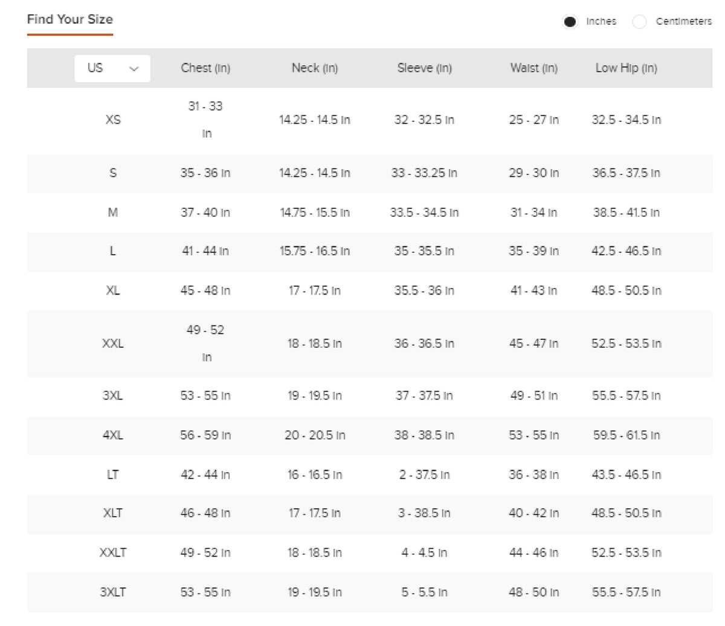Click the Centimeters label text
This screenshot has width=725, height=626.
(x=684, y=22)
